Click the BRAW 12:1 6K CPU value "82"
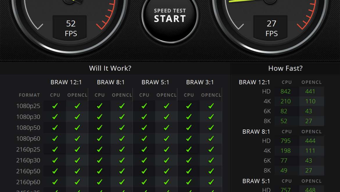This screenshot has height=192, width=340. 284,111
